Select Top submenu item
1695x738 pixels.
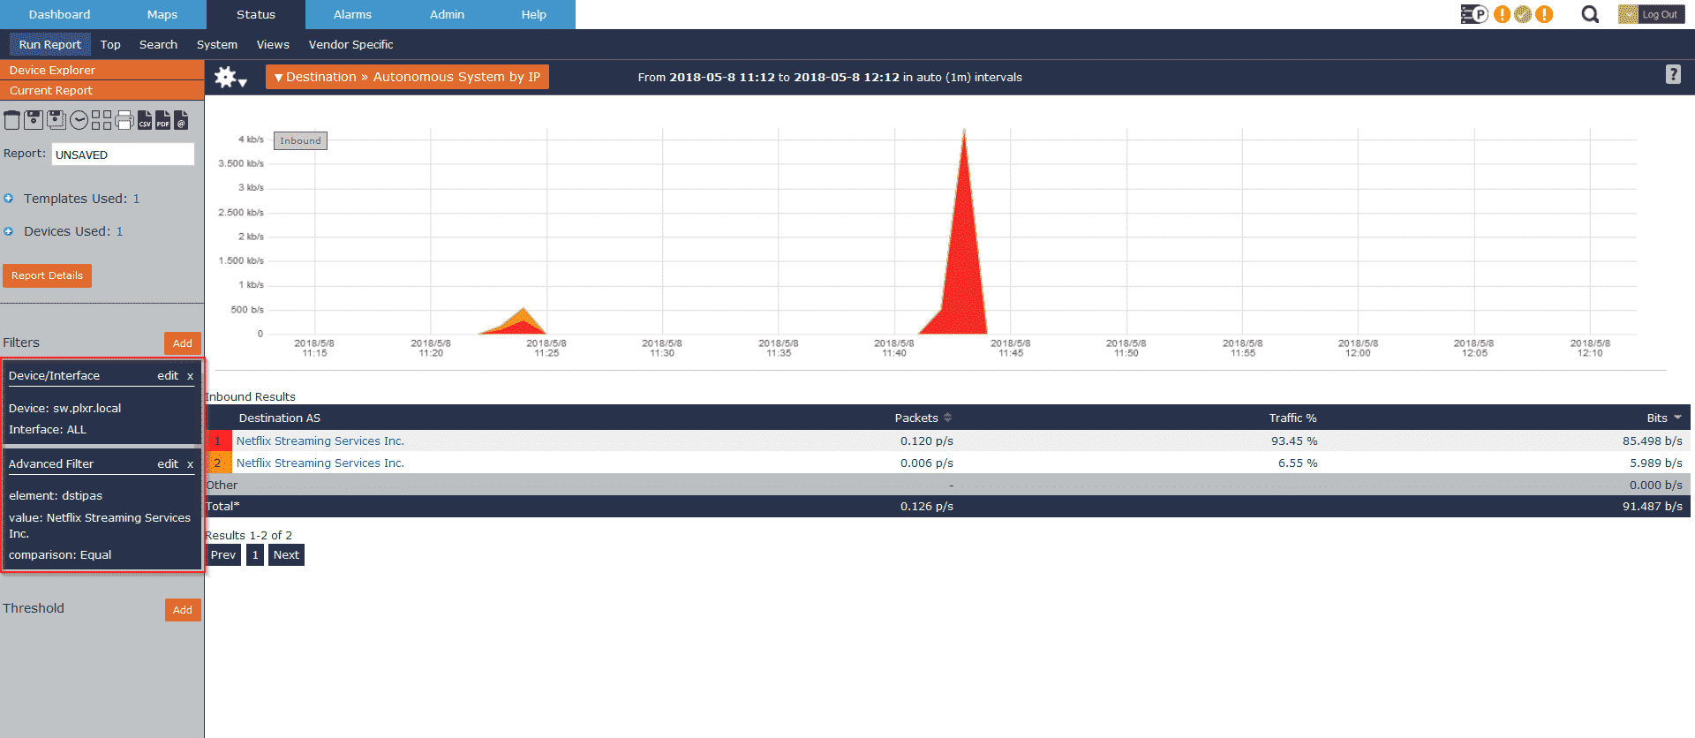[x=110, y=44]
